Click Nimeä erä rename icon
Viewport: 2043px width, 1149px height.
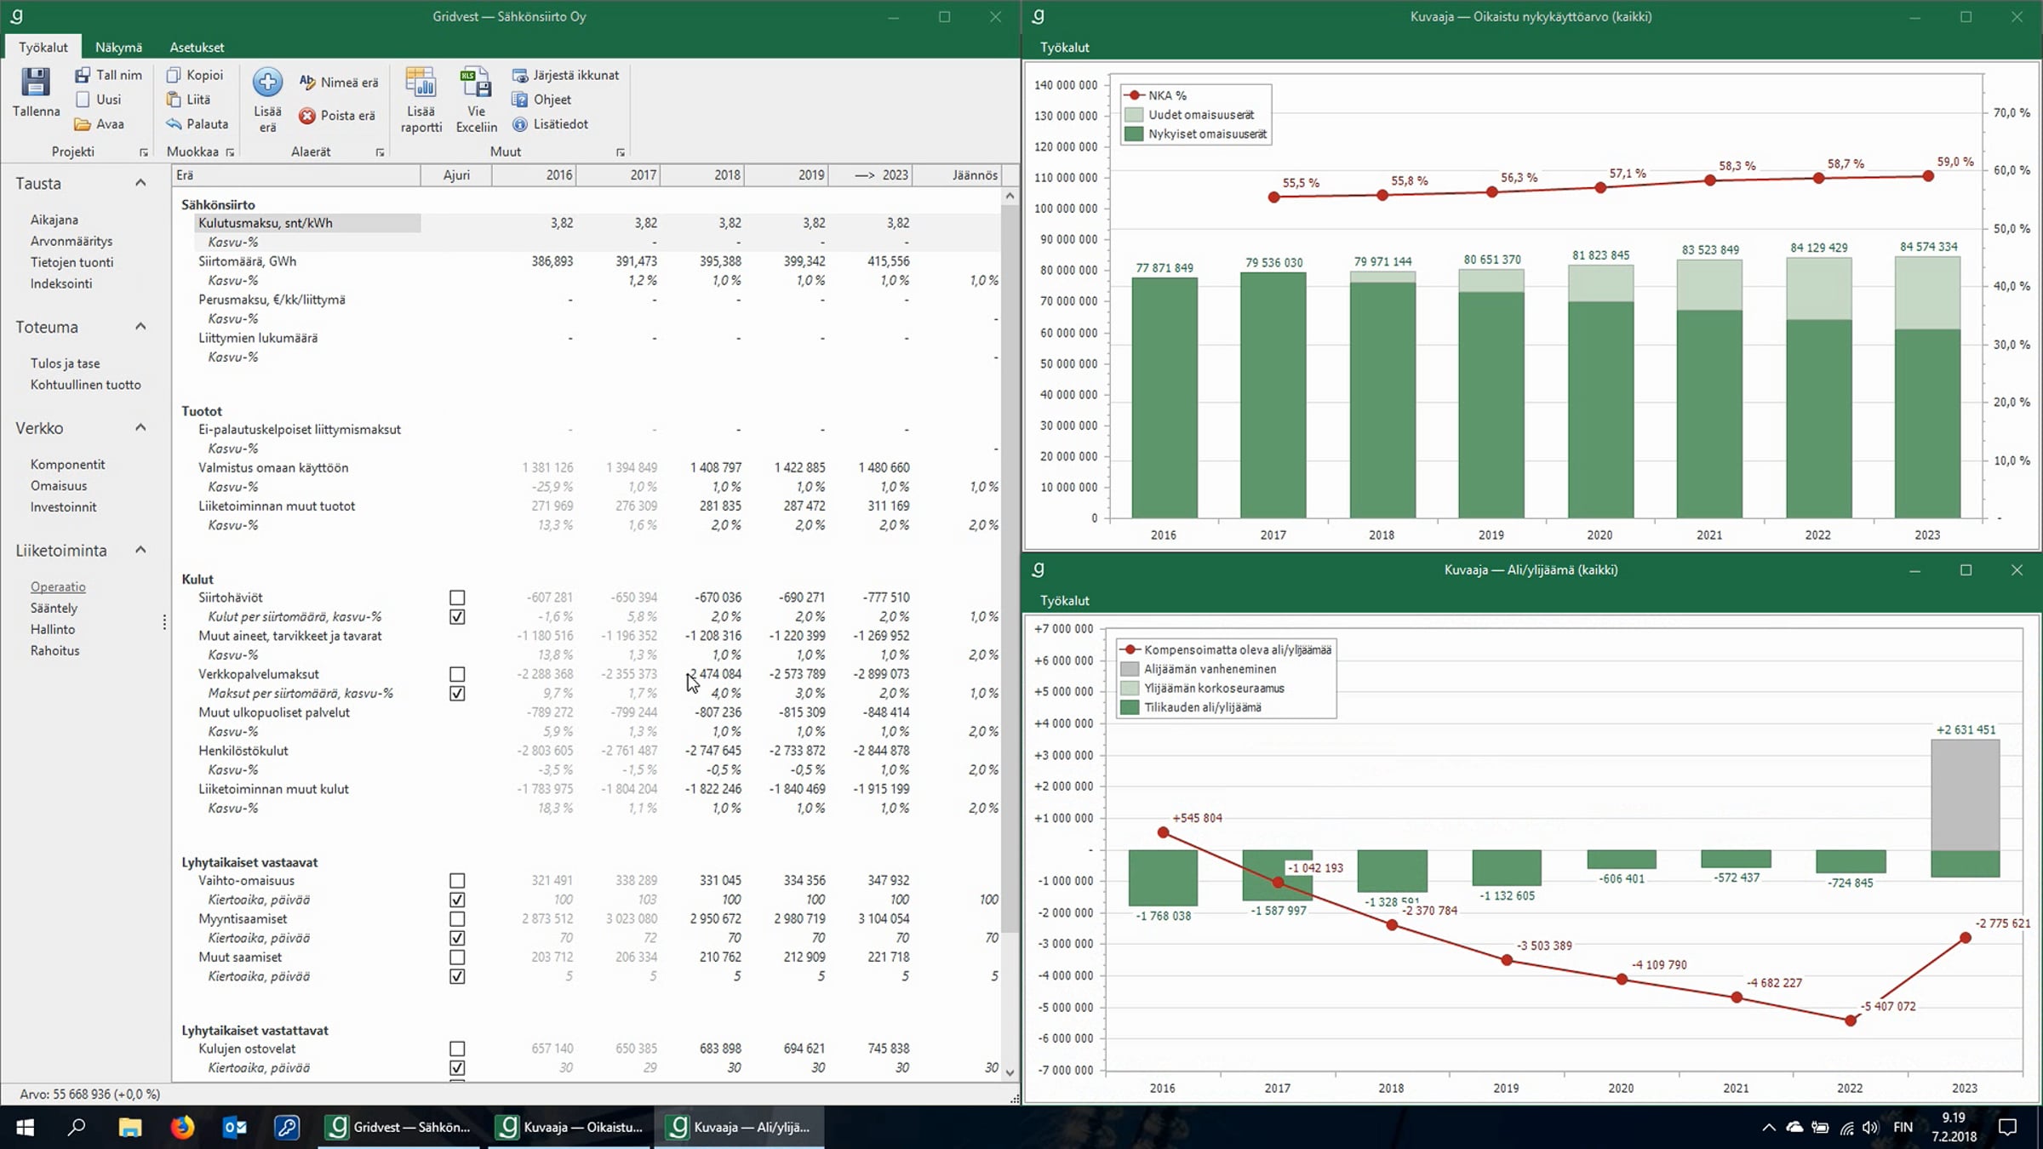(x=307, y=82)
